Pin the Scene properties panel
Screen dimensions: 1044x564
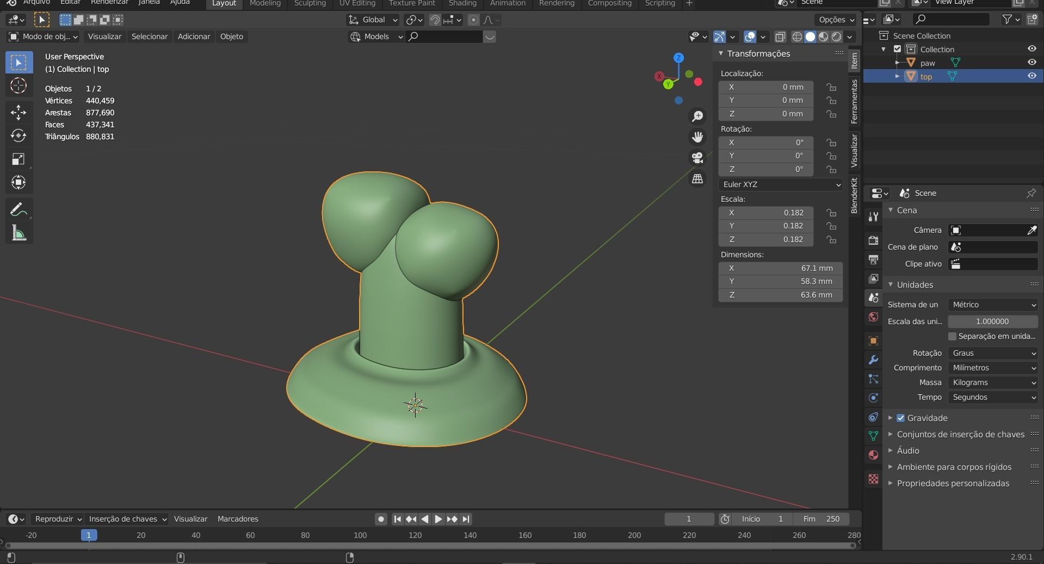tap(1031, 193)
